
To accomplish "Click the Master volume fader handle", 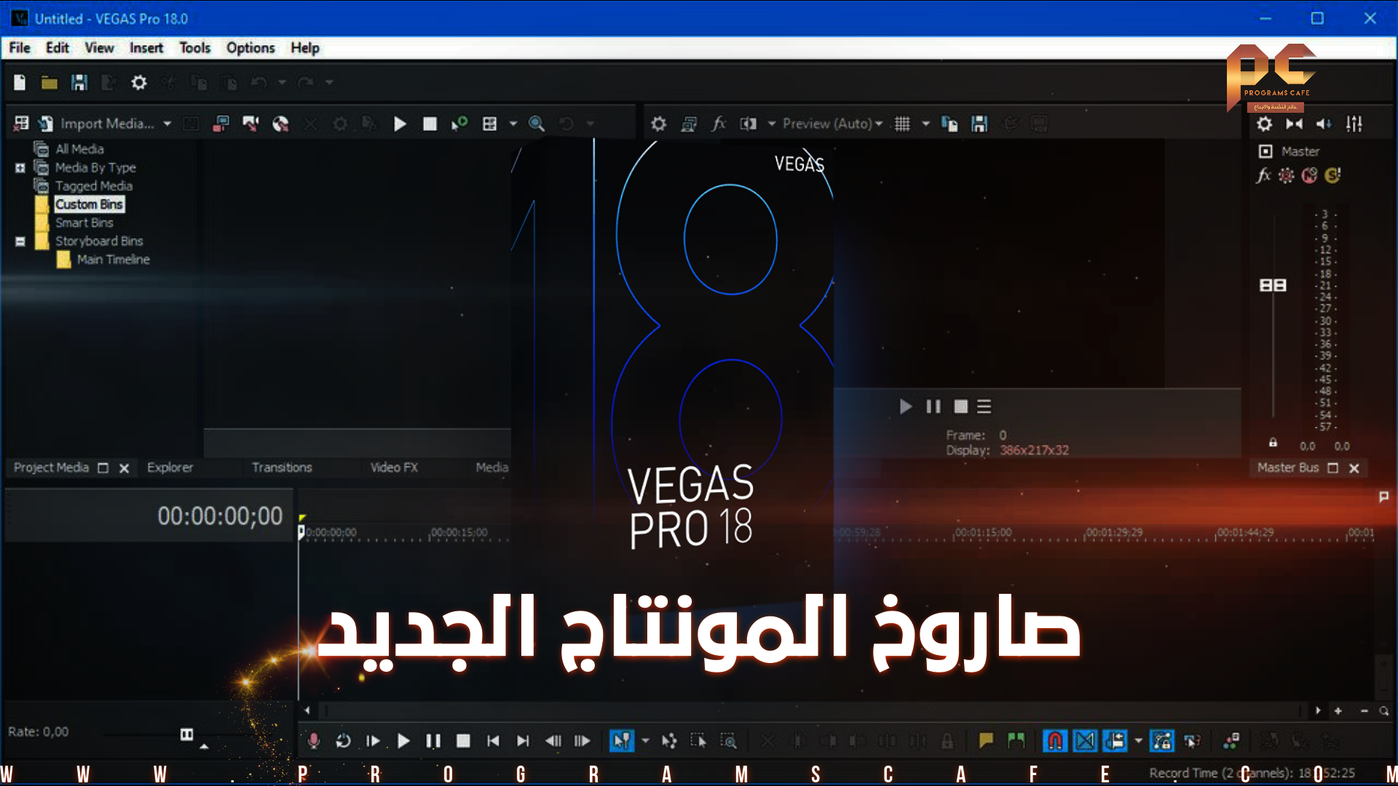I will tap(1272, 285).
